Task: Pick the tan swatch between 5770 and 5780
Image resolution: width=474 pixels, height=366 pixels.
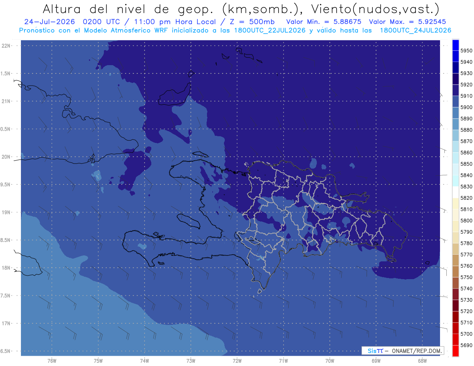Action: (x=455, y=249)
